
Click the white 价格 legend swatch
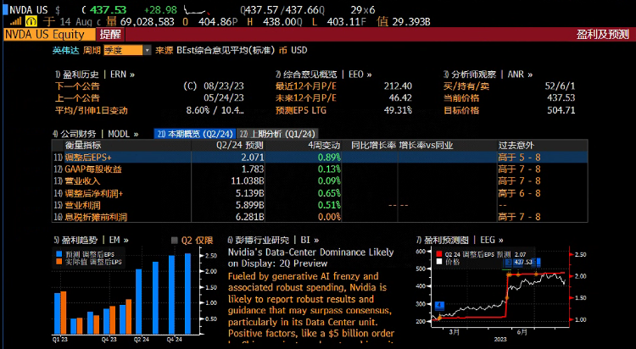(439, 262)
